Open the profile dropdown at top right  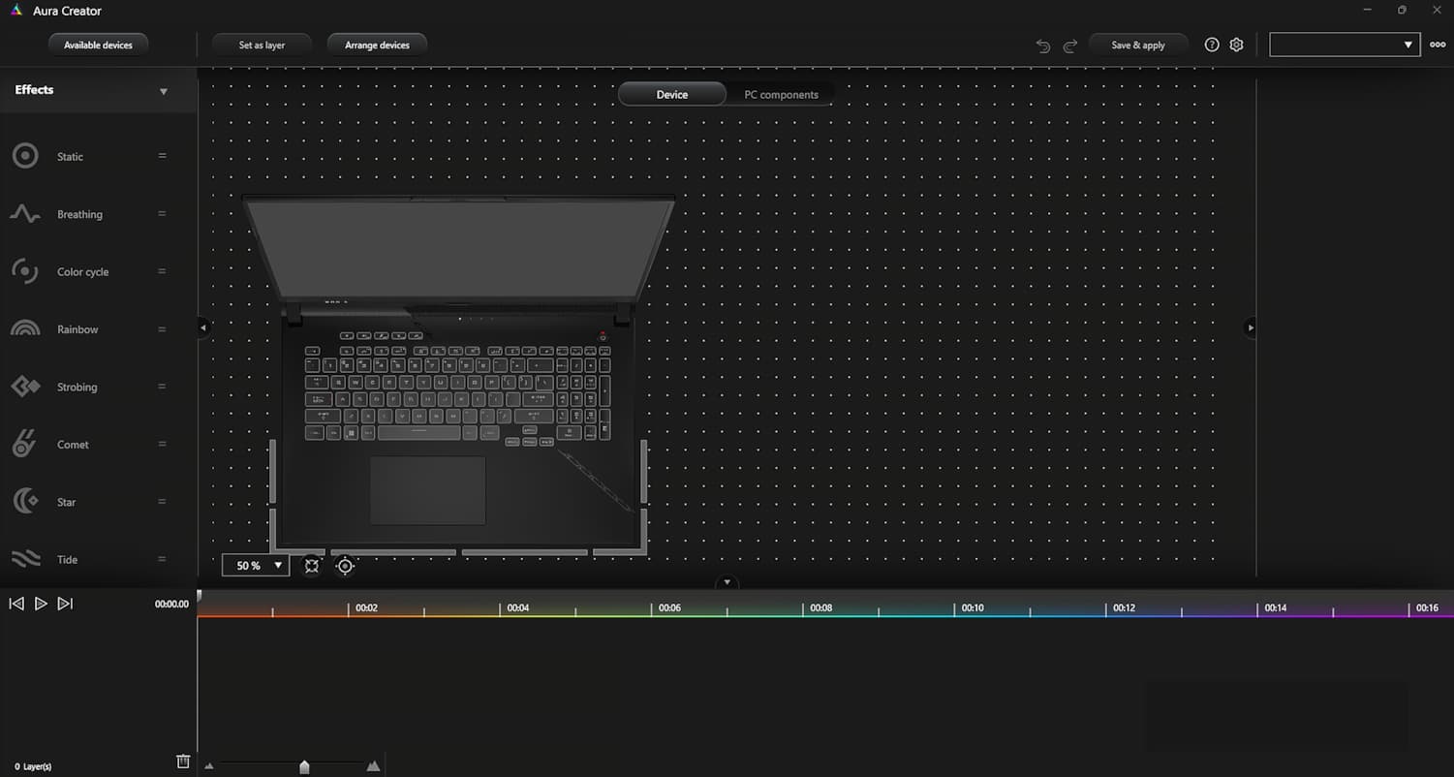1409,44
